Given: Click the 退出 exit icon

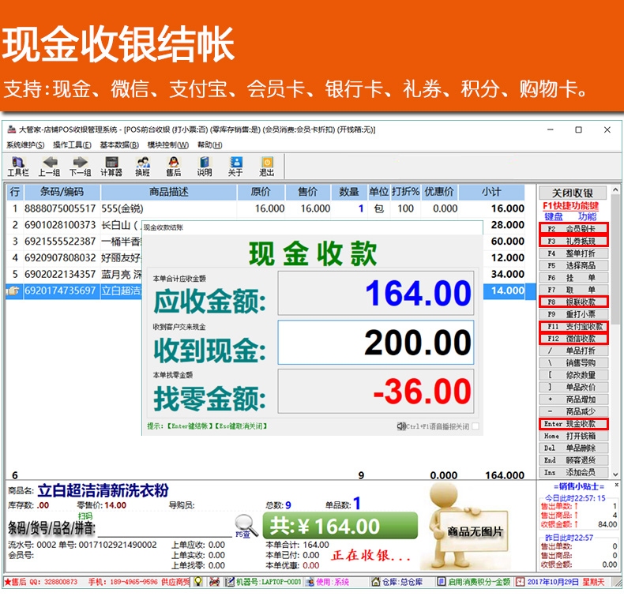Looking at the screenshot, I should click(267, 167).
